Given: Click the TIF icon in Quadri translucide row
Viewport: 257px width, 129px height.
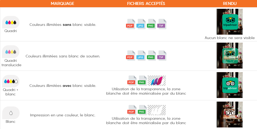Looking at the screenshot, I should coord(162,56).
